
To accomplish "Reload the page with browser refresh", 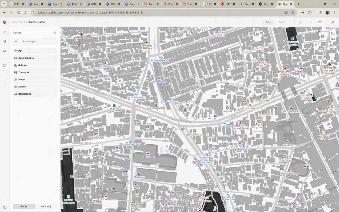I will (x=19, y=13).
